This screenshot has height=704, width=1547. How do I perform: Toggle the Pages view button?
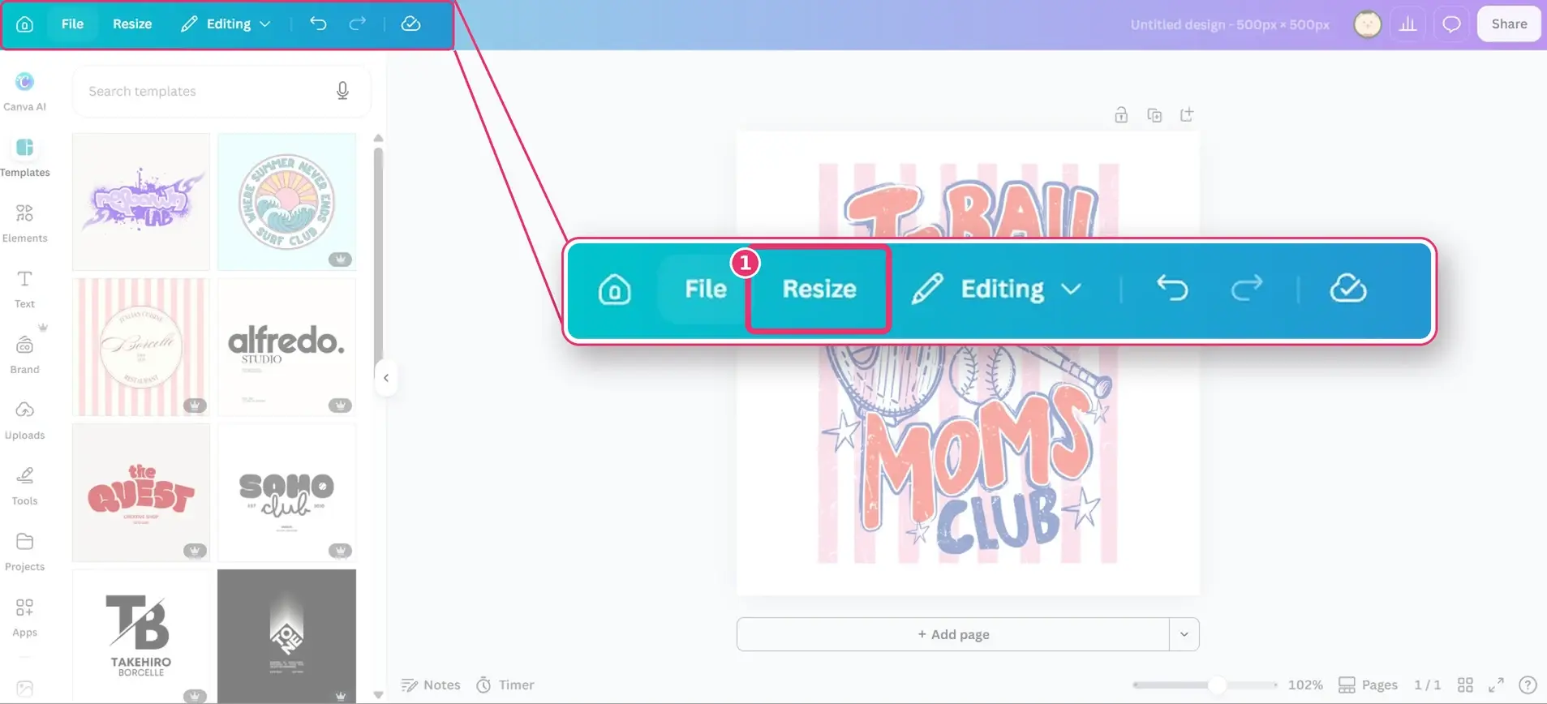point(1368,685)
